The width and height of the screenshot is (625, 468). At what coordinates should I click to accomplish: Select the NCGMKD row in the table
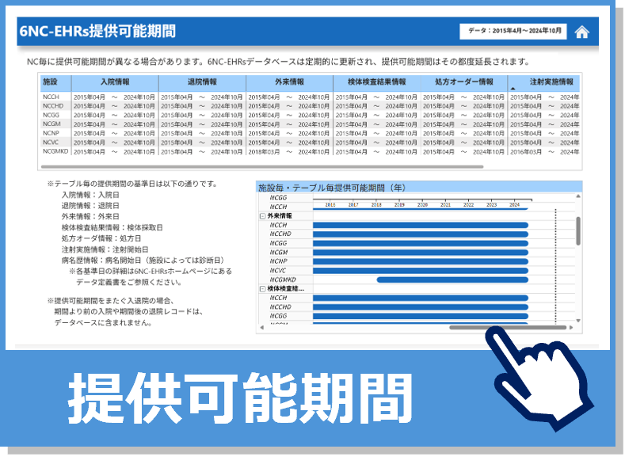(55, 151)
